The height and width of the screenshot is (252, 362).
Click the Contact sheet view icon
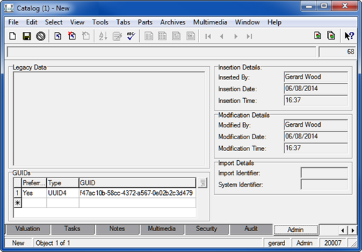[x=191, y=36]
